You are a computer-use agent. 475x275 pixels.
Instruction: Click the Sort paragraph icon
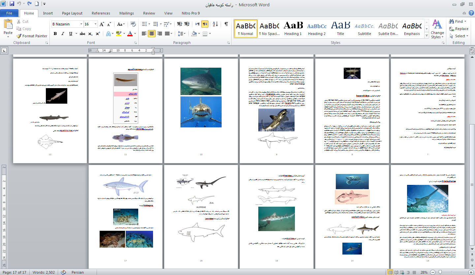tap(215, 24)
